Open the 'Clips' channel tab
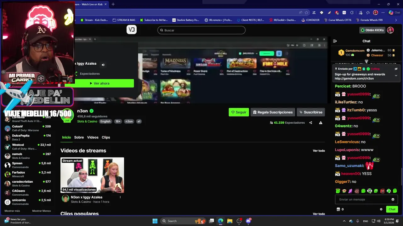403x226 pixels. point(106,137)
